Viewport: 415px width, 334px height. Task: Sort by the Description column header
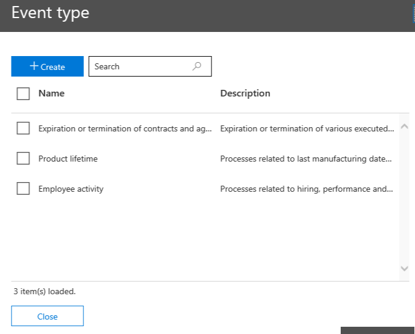(245, 93)
